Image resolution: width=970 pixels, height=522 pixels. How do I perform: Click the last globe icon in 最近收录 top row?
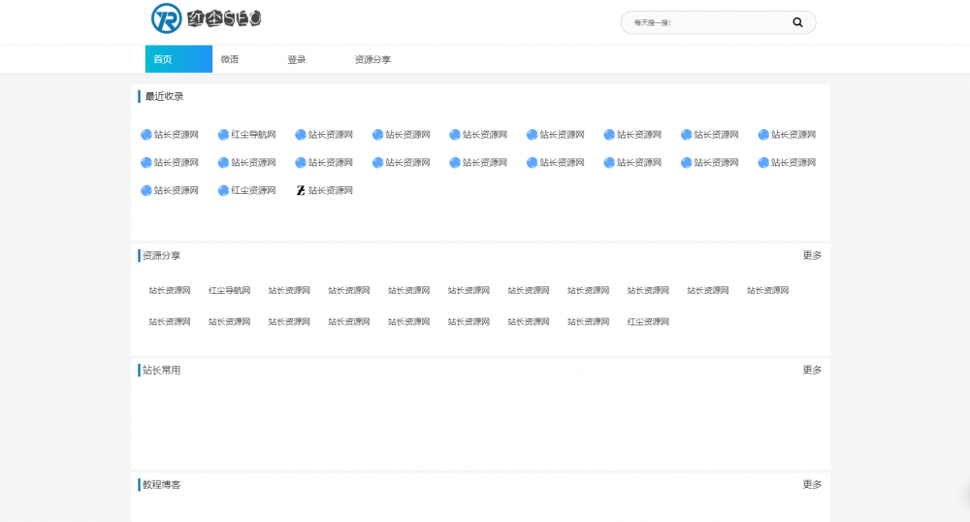point(763,135)
